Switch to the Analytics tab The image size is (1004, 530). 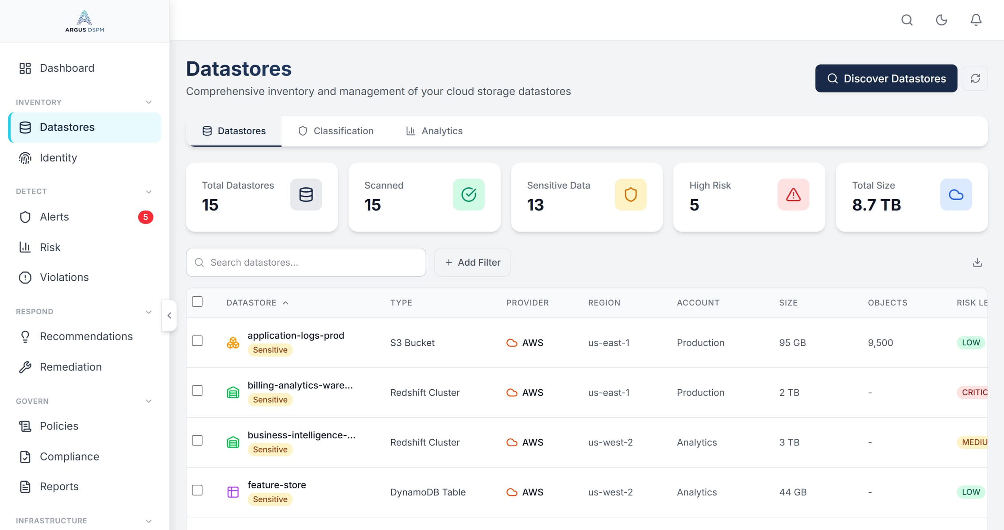[434, 131]
